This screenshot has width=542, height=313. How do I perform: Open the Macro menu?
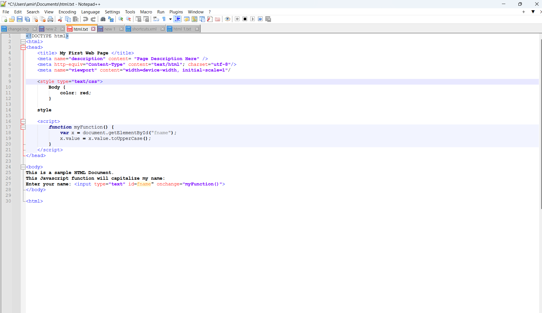[146, 12]
